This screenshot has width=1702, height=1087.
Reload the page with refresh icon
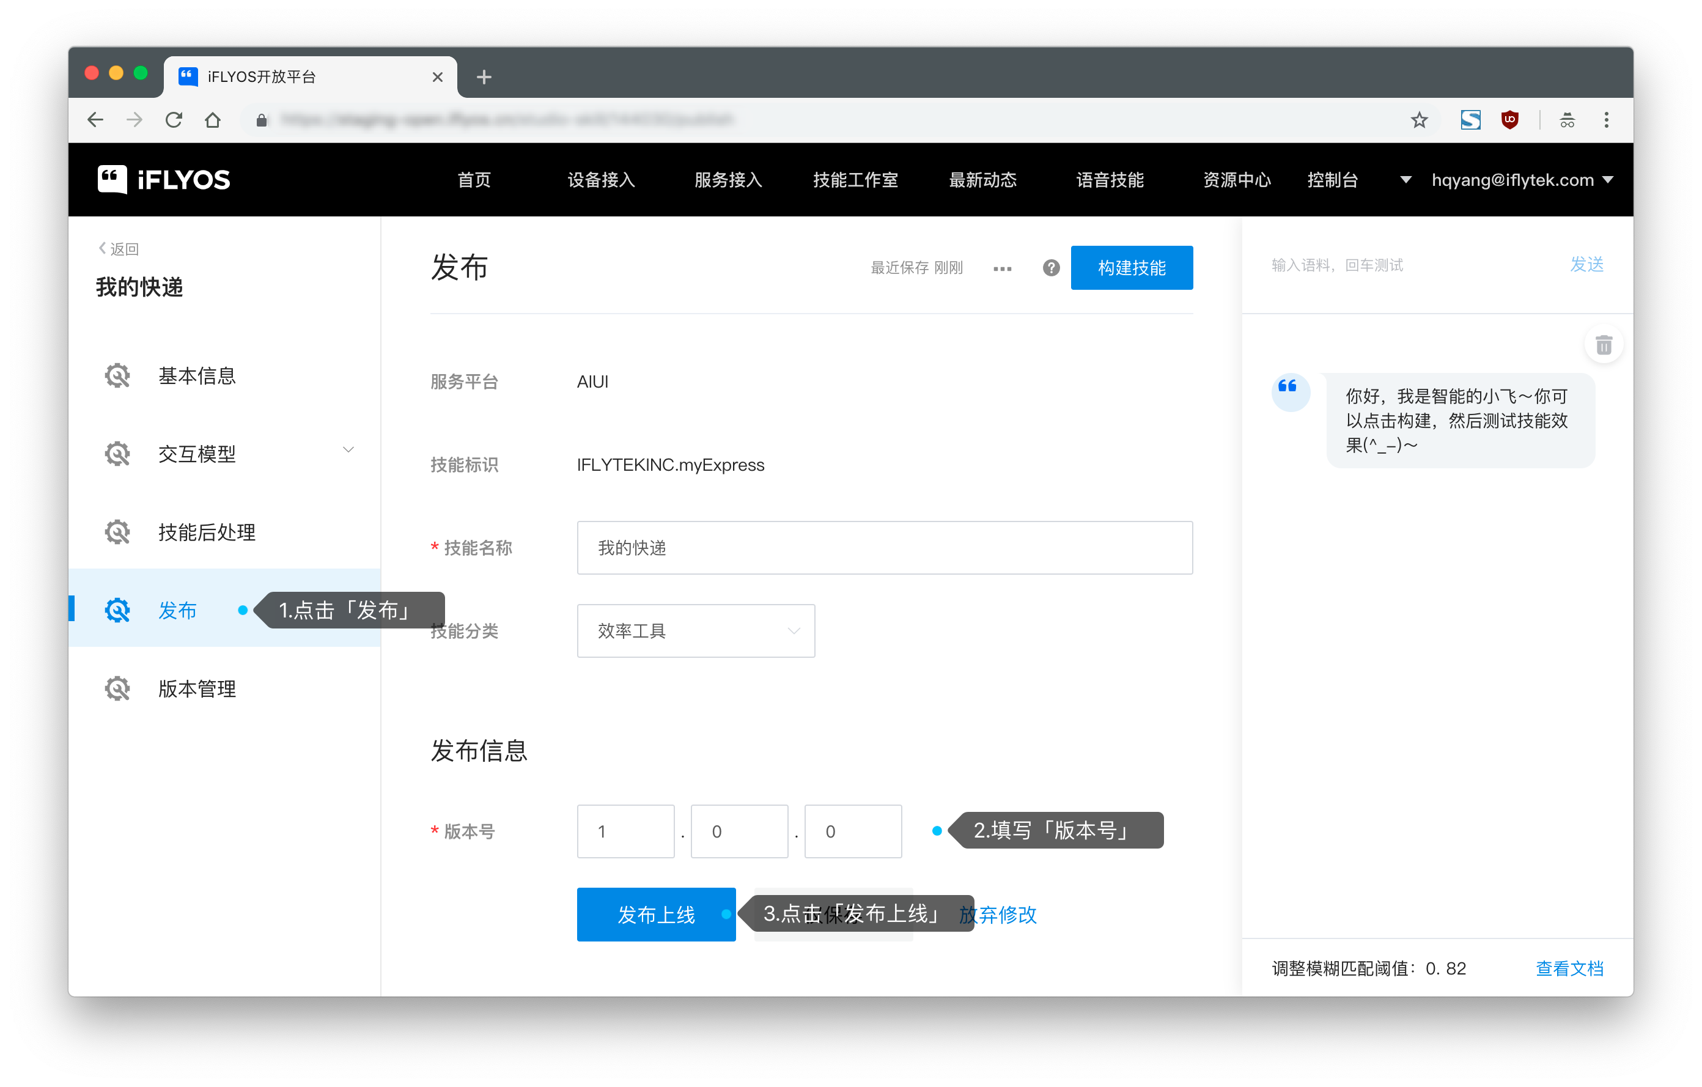click(174, 119)
